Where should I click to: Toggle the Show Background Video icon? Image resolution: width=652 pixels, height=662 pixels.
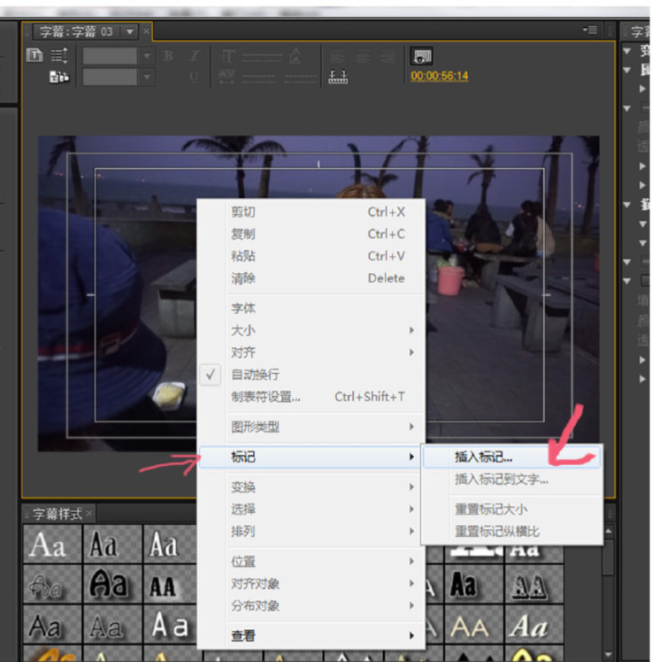(x=422, y=57)
